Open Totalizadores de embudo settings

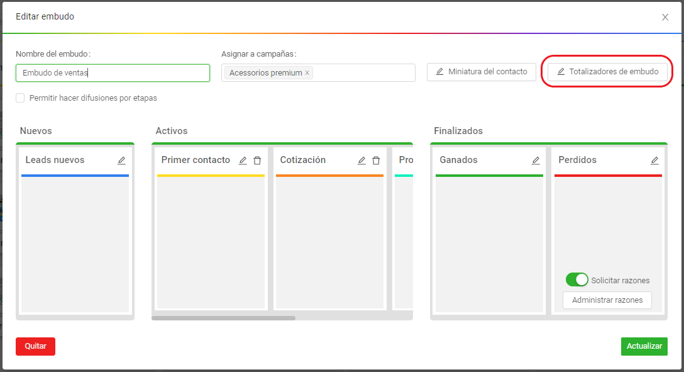[608, 72]
